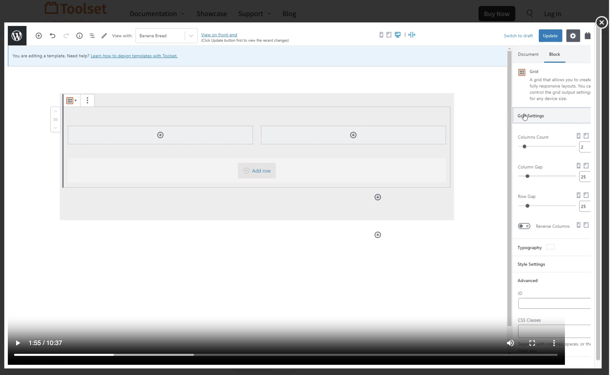Switch to desktop preview in top bar

click(398, 35)
